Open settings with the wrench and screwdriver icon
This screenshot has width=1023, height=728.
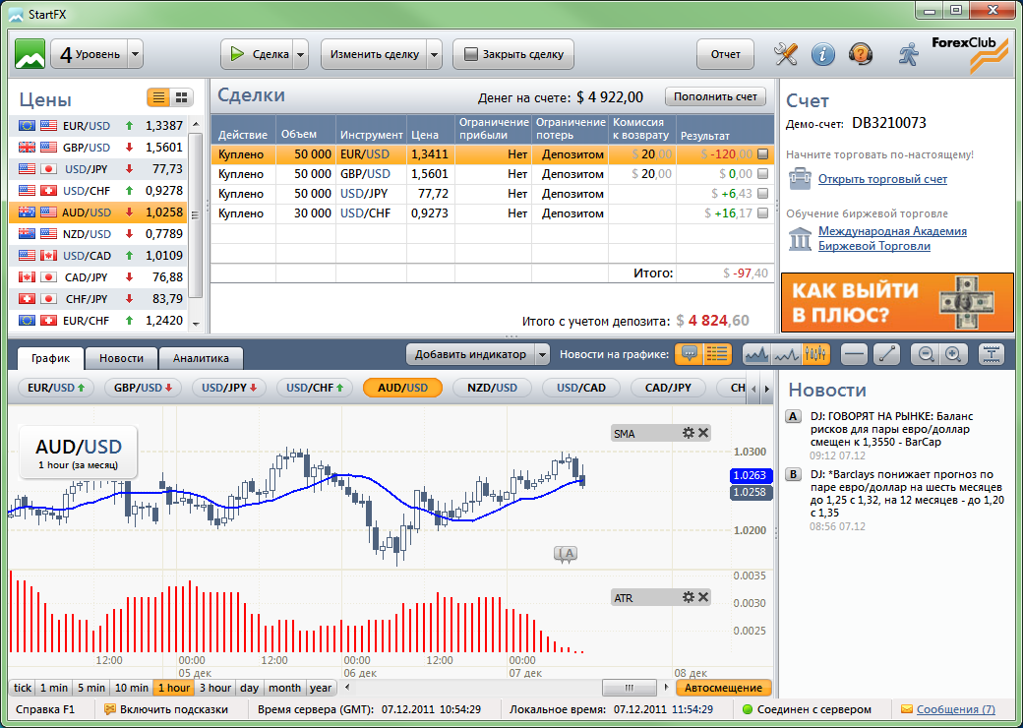pyautogui.click(x=786, y=54)
